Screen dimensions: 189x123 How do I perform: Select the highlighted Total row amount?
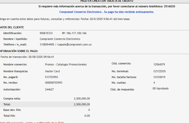[x=82, y=104]
